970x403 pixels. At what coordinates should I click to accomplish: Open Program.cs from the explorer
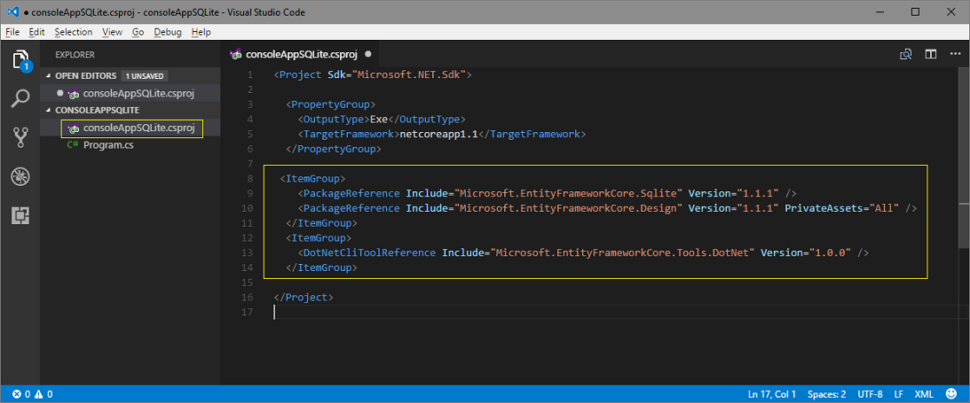(x=130, y=145)
